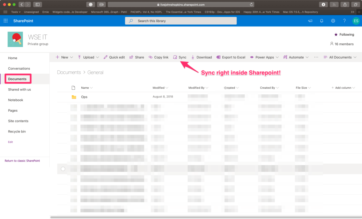Open the Modified By column menu

198,88
